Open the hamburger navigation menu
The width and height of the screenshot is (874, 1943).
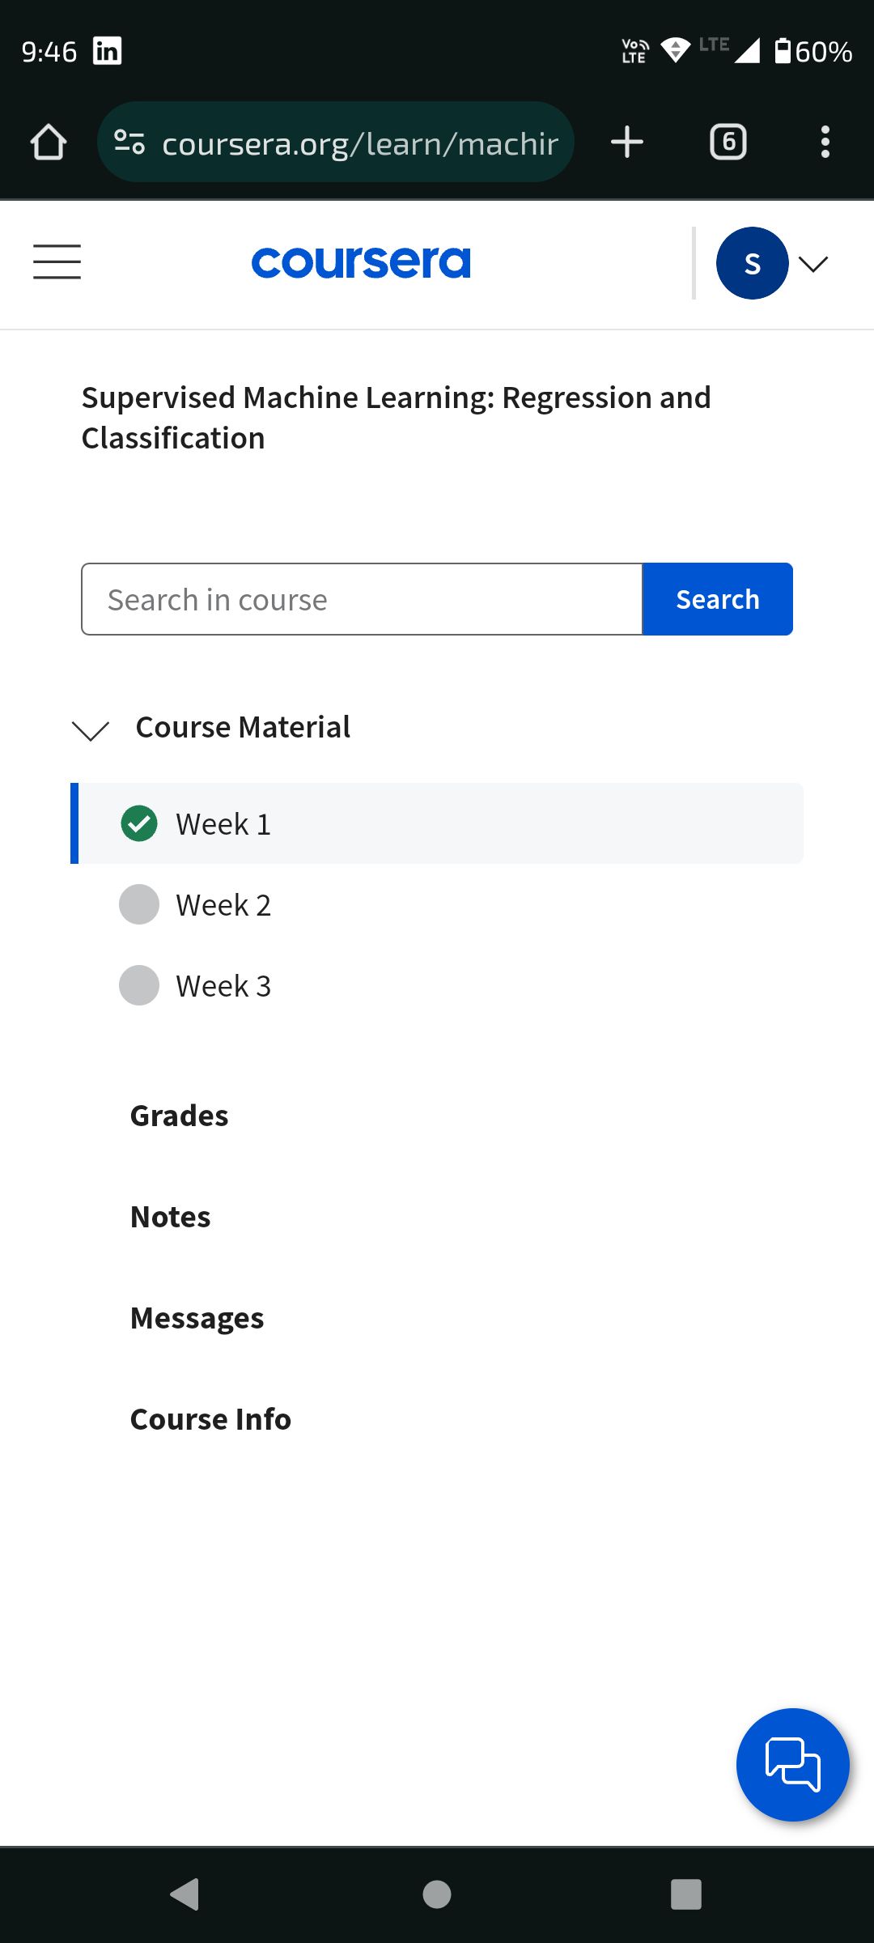(x=57, y=262)
